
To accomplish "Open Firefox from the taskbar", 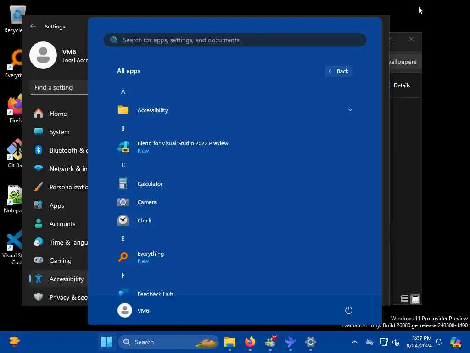I will point(250,342).
